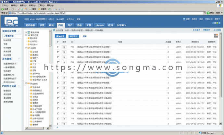
Task: Click the IE Forward arrow button
Action: (x=13, y=9)
